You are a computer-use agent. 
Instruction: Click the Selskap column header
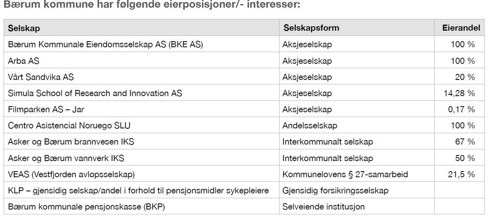pos(24,28)
